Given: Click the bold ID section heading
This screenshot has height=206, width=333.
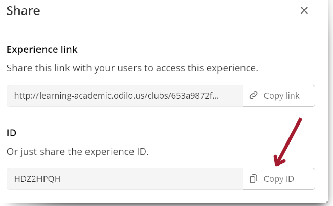Looking at the screenshot, I should coord(11,133).
